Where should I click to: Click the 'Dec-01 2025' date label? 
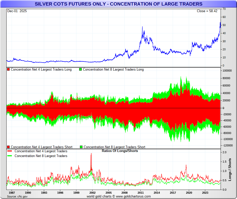[17, 11]
